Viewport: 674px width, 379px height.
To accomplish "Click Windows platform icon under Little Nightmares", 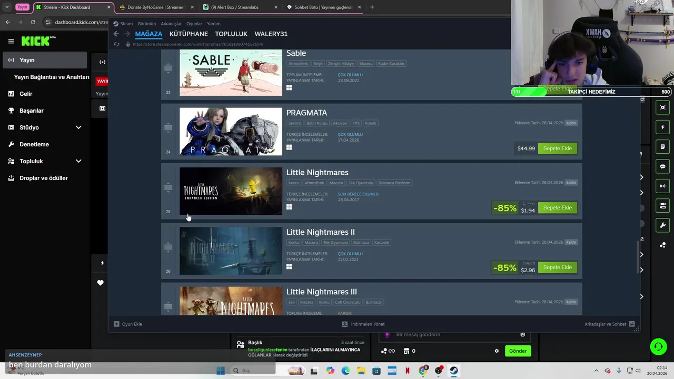I will point(289,207).
